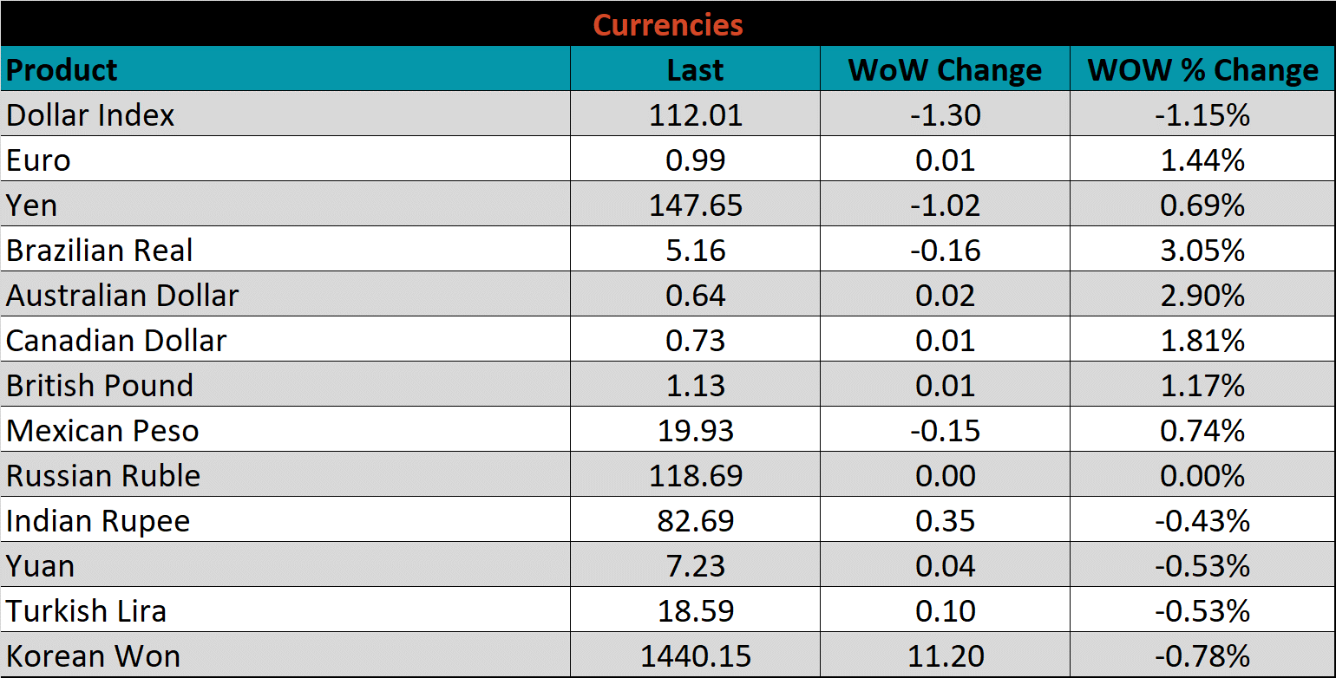Screen dimensions: 1336x678
Task: Select the Yuan row label
Action: (40, 565)
